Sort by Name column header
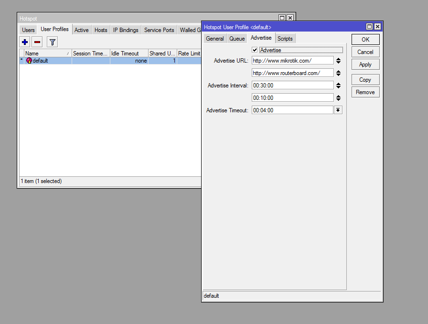The image size is (428, 324). 48,53
